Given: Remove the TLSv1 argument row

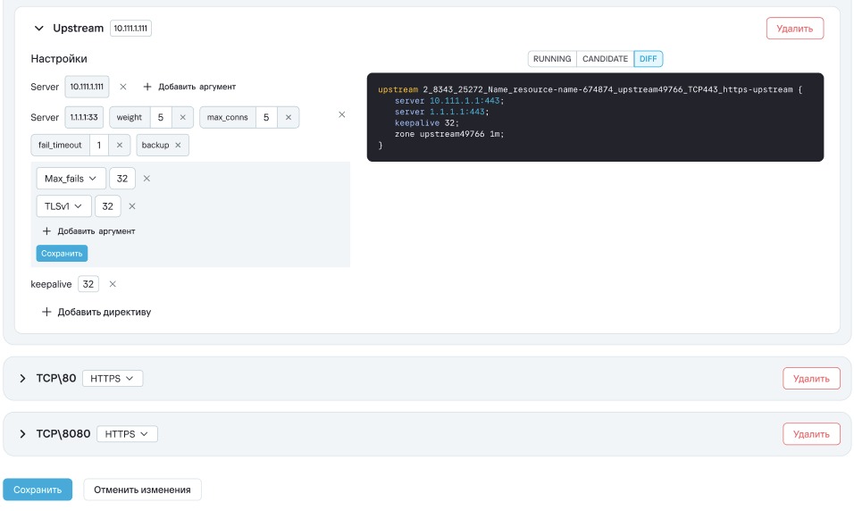Looking at the screenshot, I should point(132,206).
